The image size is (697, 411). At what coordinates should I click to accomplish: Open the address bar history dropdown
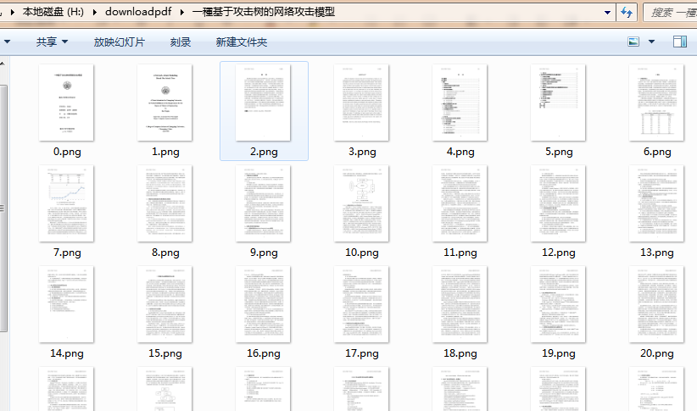point(607,13)
